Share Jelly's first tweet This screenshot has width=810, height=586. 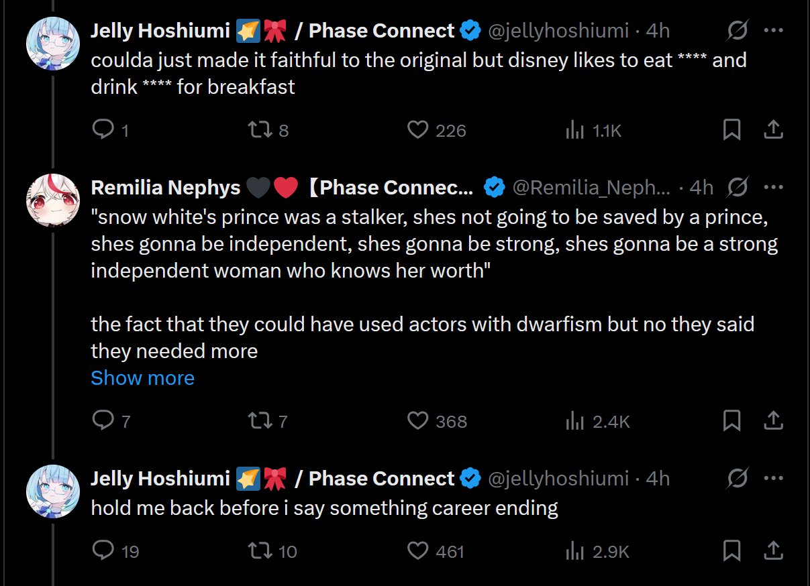773,129
